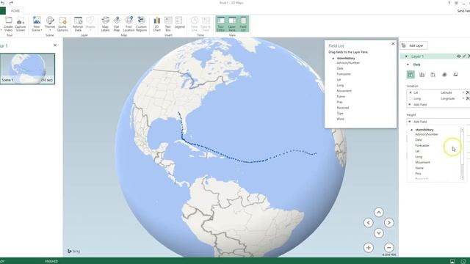The height and width of the screenshot is (264, 470).
Task: Close the Field List panel
Action: coord(393,44)
